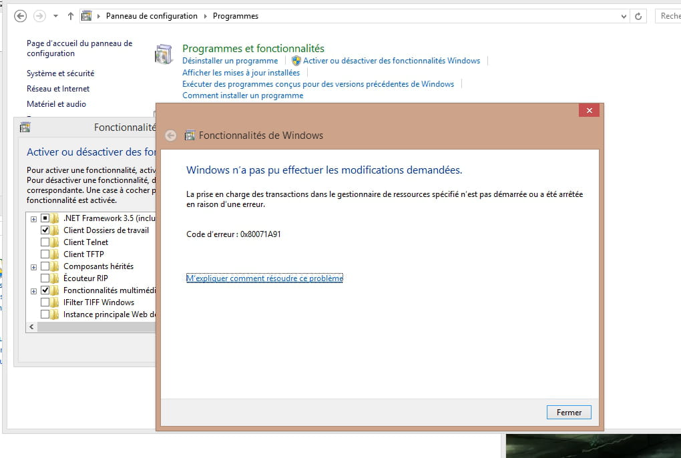Open 'Page d'accueil du panneau de configuration'

pos(79,48)
